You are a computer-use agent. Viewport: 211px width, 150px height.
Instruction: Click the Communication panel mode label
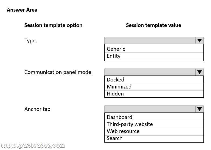point(58,72)
